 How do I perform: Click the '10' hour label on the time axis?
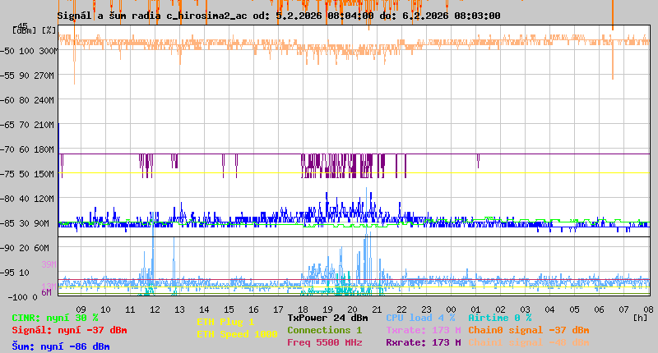point(106,309)
